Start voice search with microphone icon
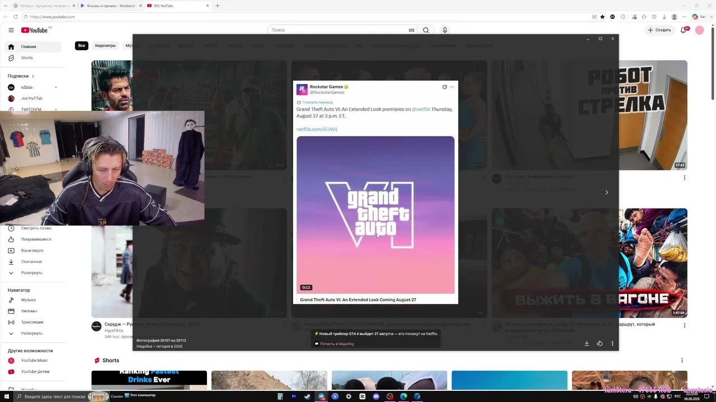The width and height of the screenshot is (716, 402). [x=445, y=30]
